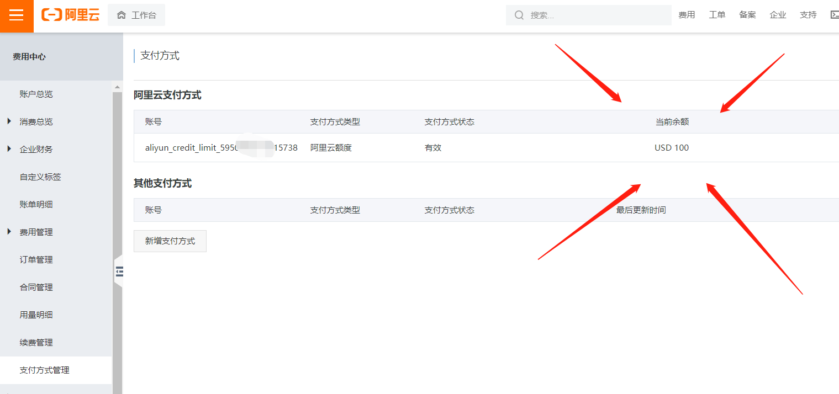Click the home icon beside 工作台
This screenshot has width=839, height=394.
coord(122,15)
